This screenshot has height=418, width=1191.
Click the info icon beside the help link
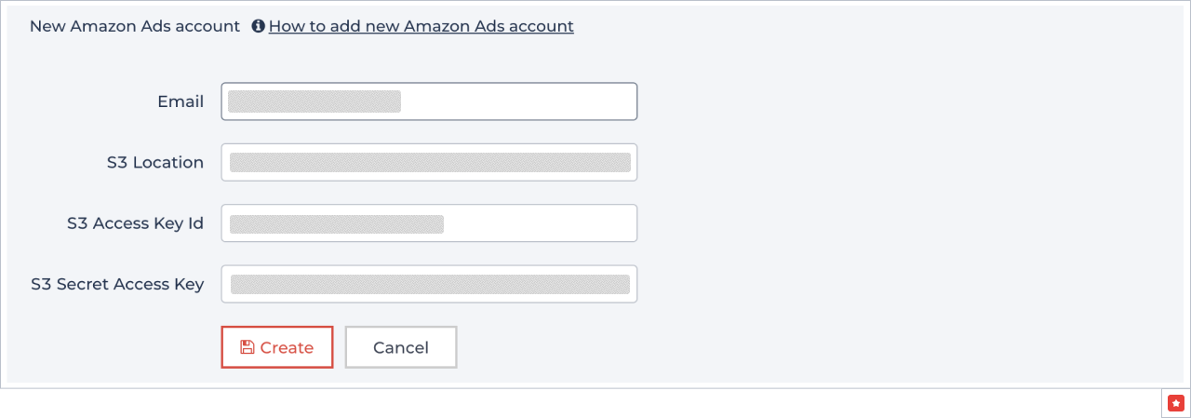(x=258, y=26)
